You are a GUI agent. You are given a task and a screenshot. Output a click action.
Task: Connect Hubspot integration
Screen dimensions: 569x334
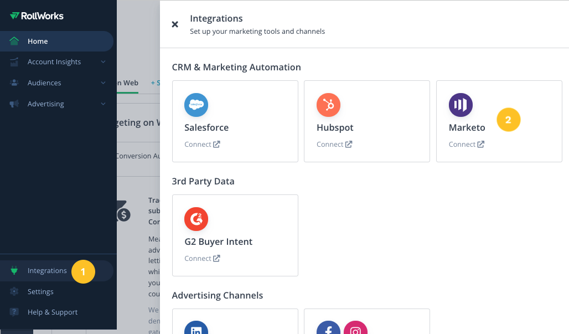(x=334, y=144)
